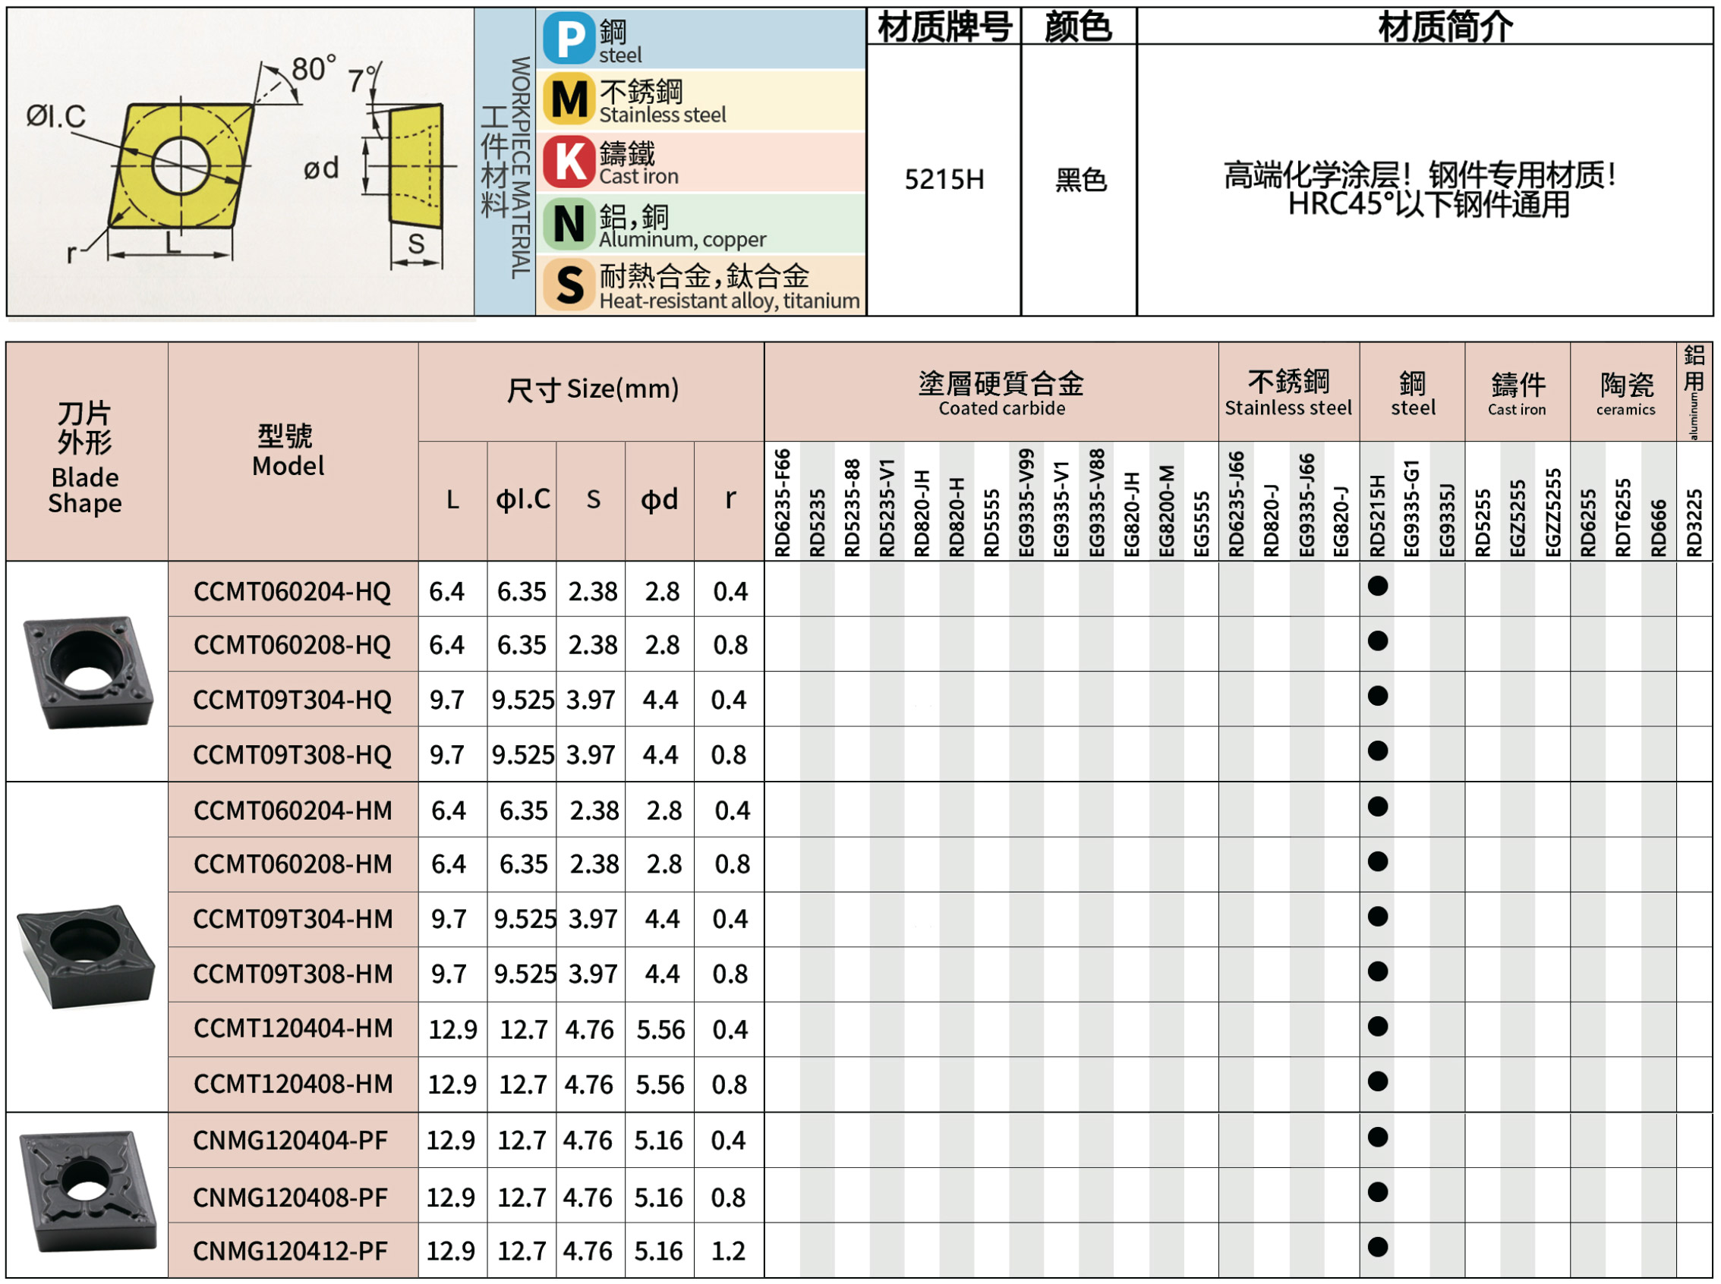Screen dimensions: 1721x1284
Task: Click the RD5215H grade column header
Action: tap(1377, 515)
